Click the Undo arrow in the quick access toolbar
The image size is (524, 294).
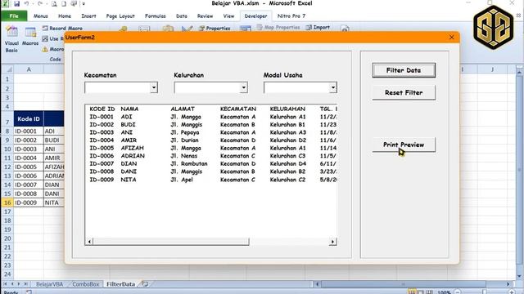pyautogui.click(x=26, y=4)
